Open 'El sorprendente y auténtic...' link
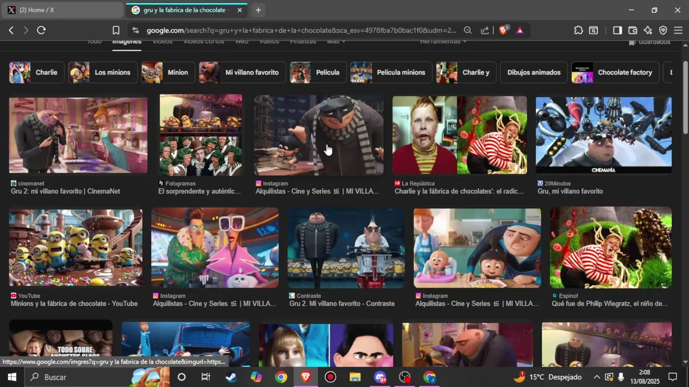 (x=200, y=191)
